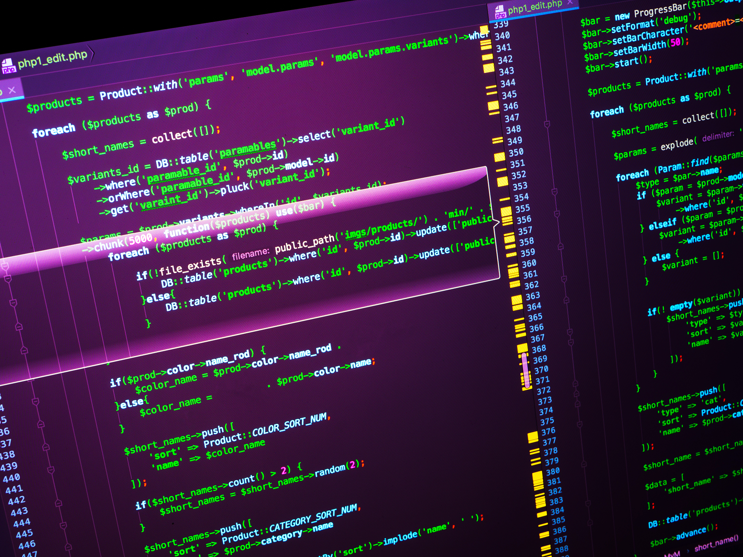
Task: Collapse fold marker at line 359 elseif block
Action: coord(561,247)
